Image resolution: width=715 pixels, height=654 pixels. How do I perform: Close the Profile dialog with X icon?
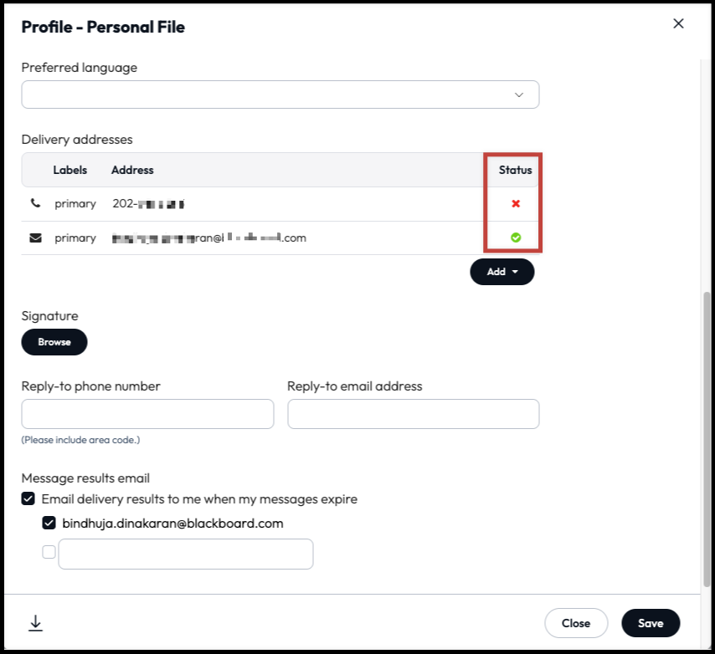coord(678,23)
